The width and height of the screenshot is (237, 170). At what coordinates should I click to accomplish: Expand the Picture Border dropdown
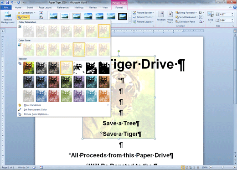143,13
